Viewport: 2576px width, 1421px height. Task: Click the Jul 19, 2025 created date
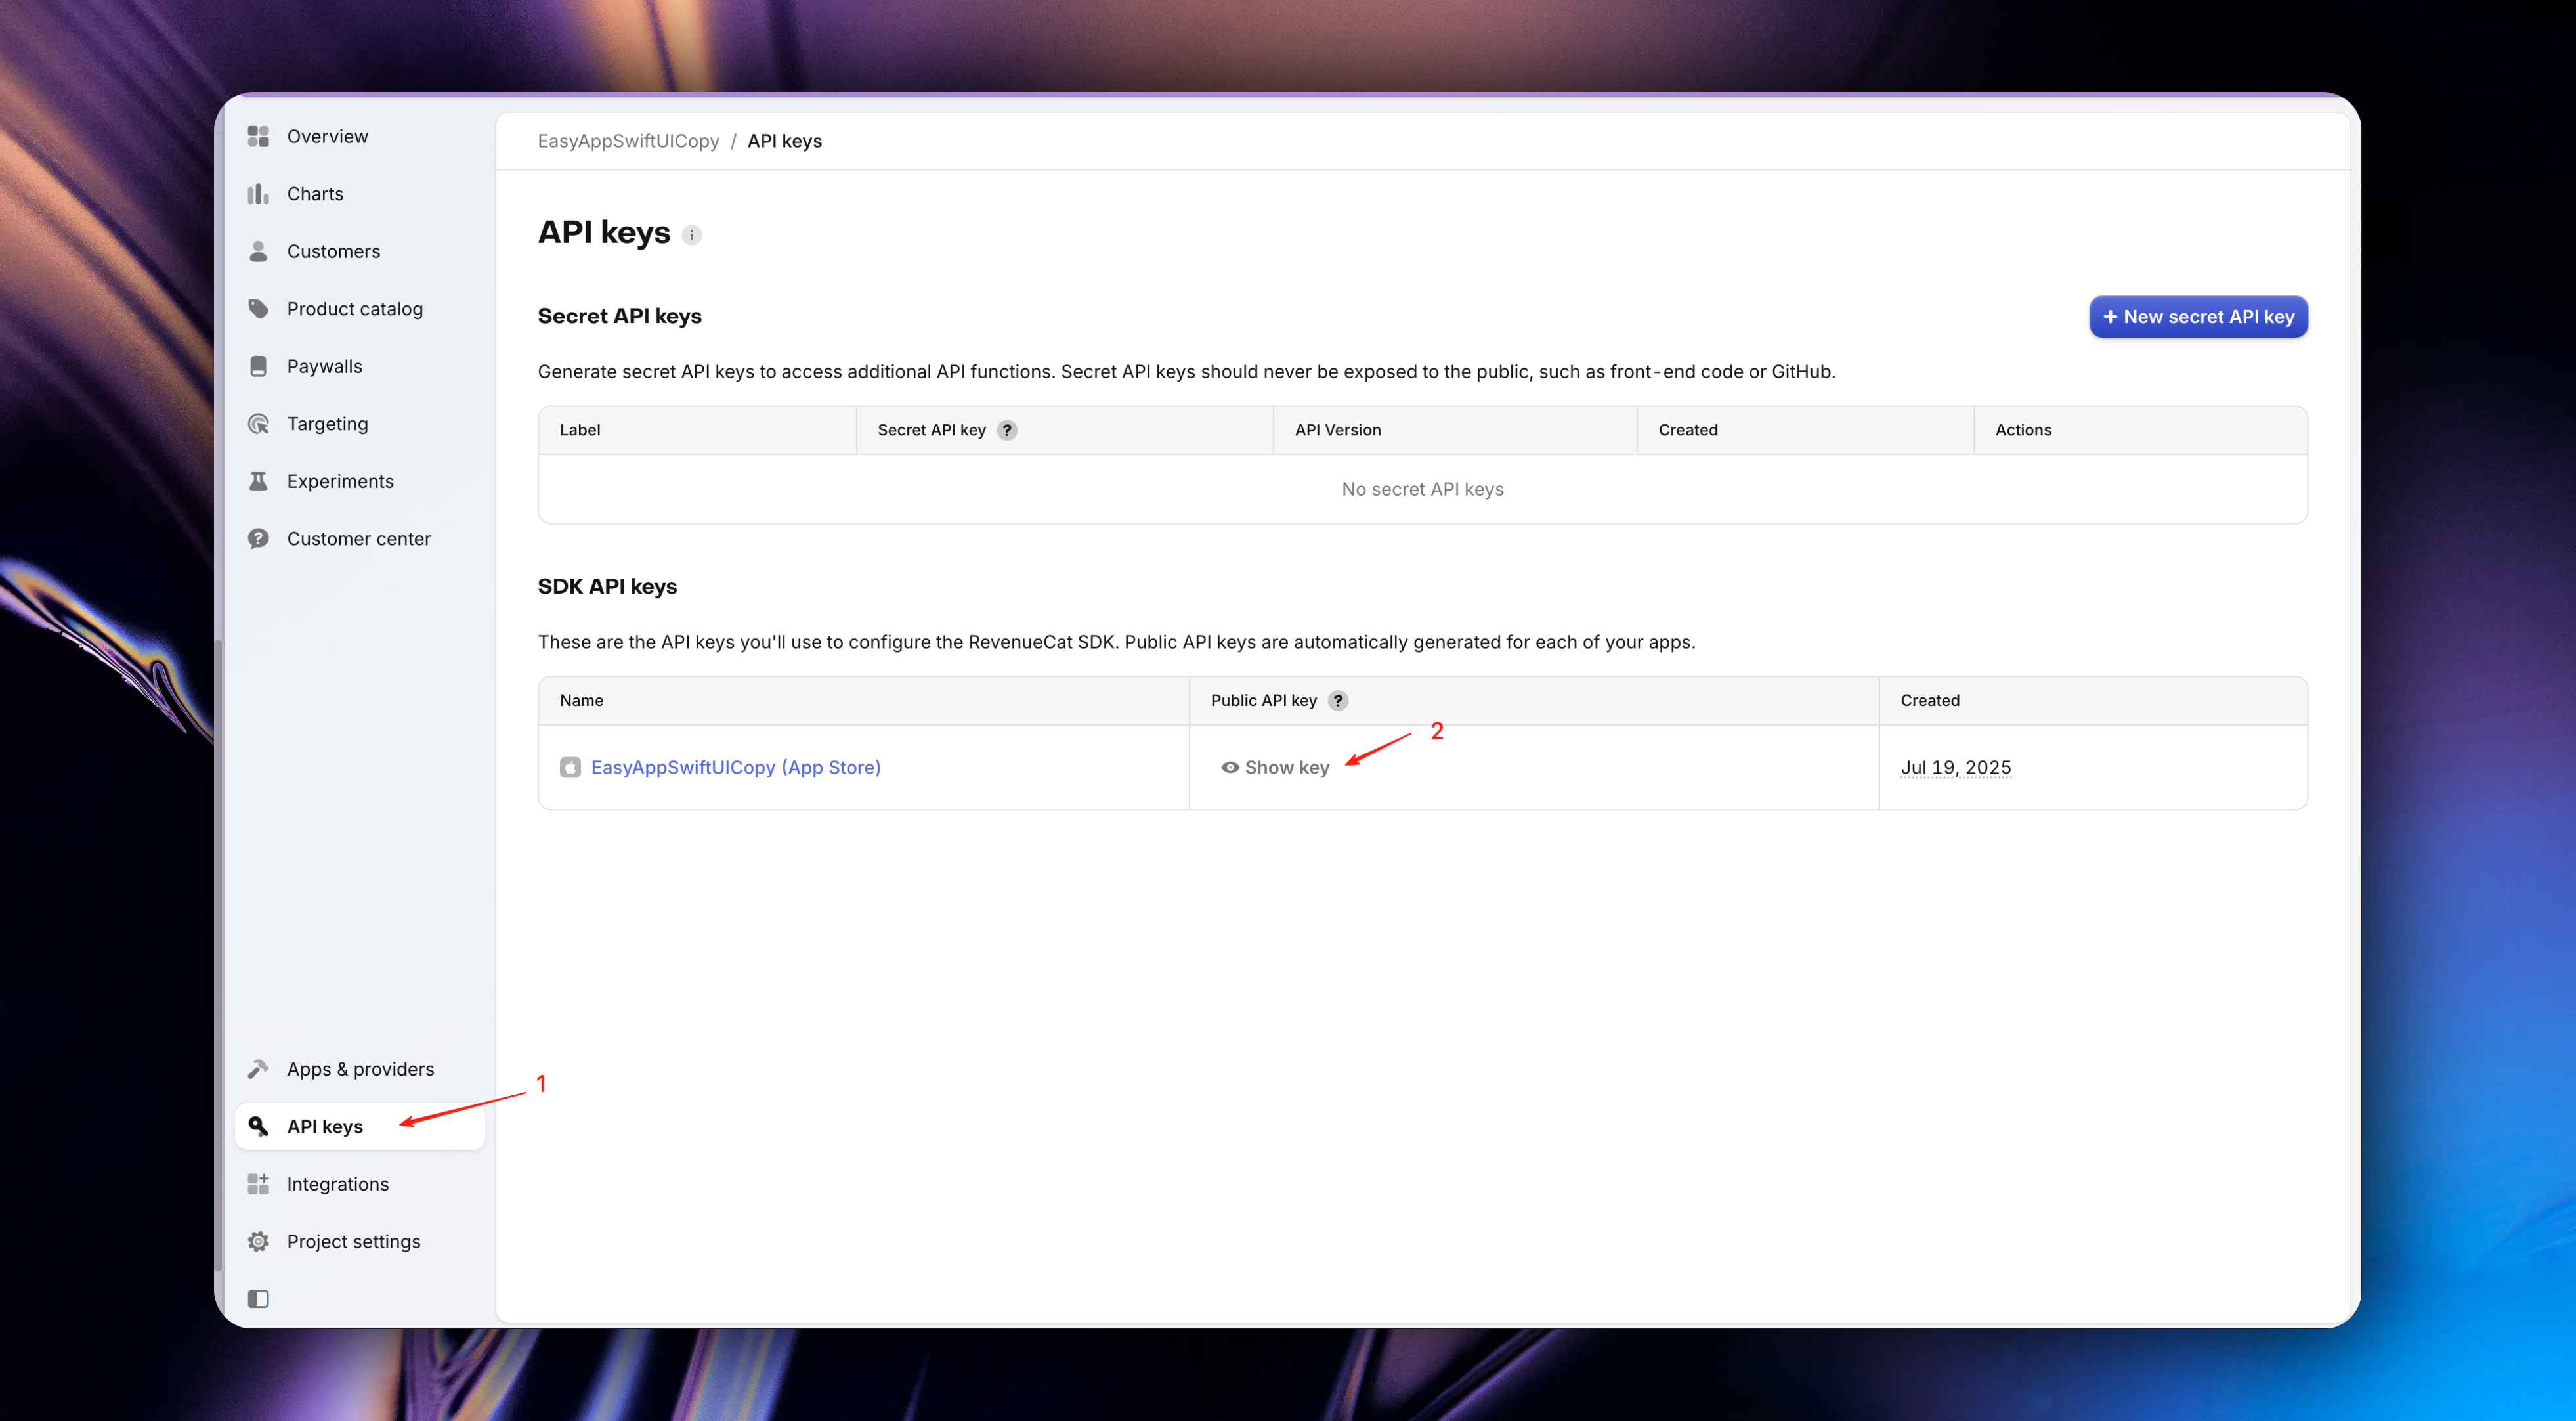tap(1955, 767)
